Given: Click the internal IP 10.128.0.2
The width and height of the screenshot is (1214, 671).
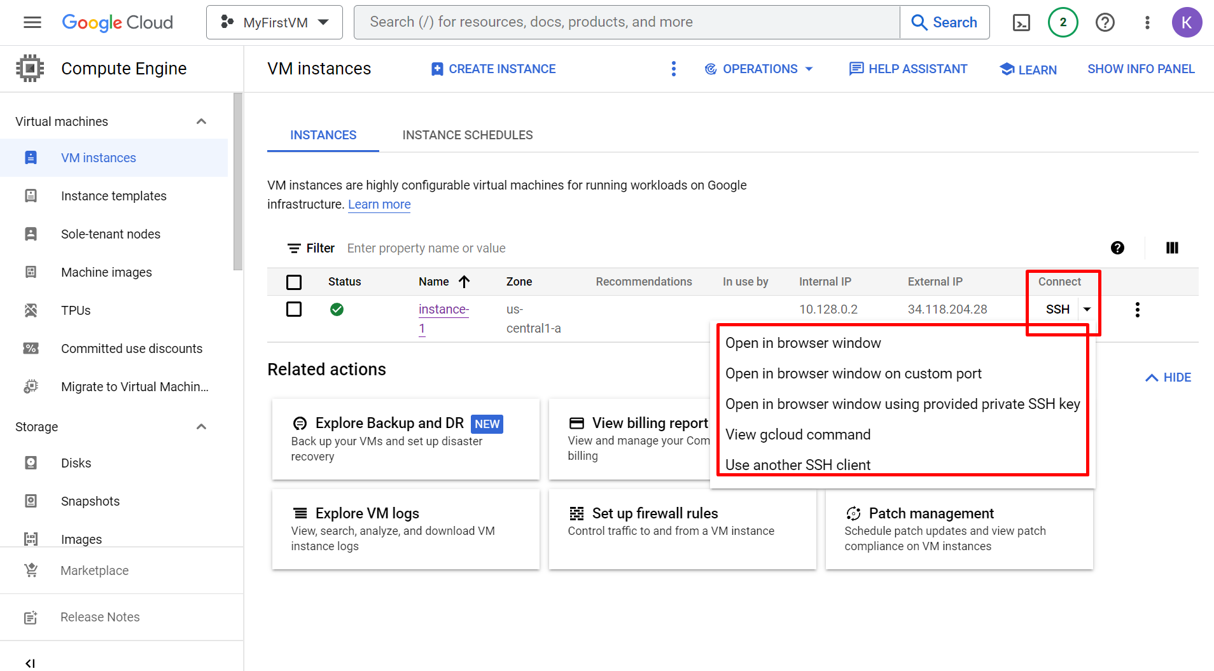Looking at the screenshot, I should click(x=828, y=309).
